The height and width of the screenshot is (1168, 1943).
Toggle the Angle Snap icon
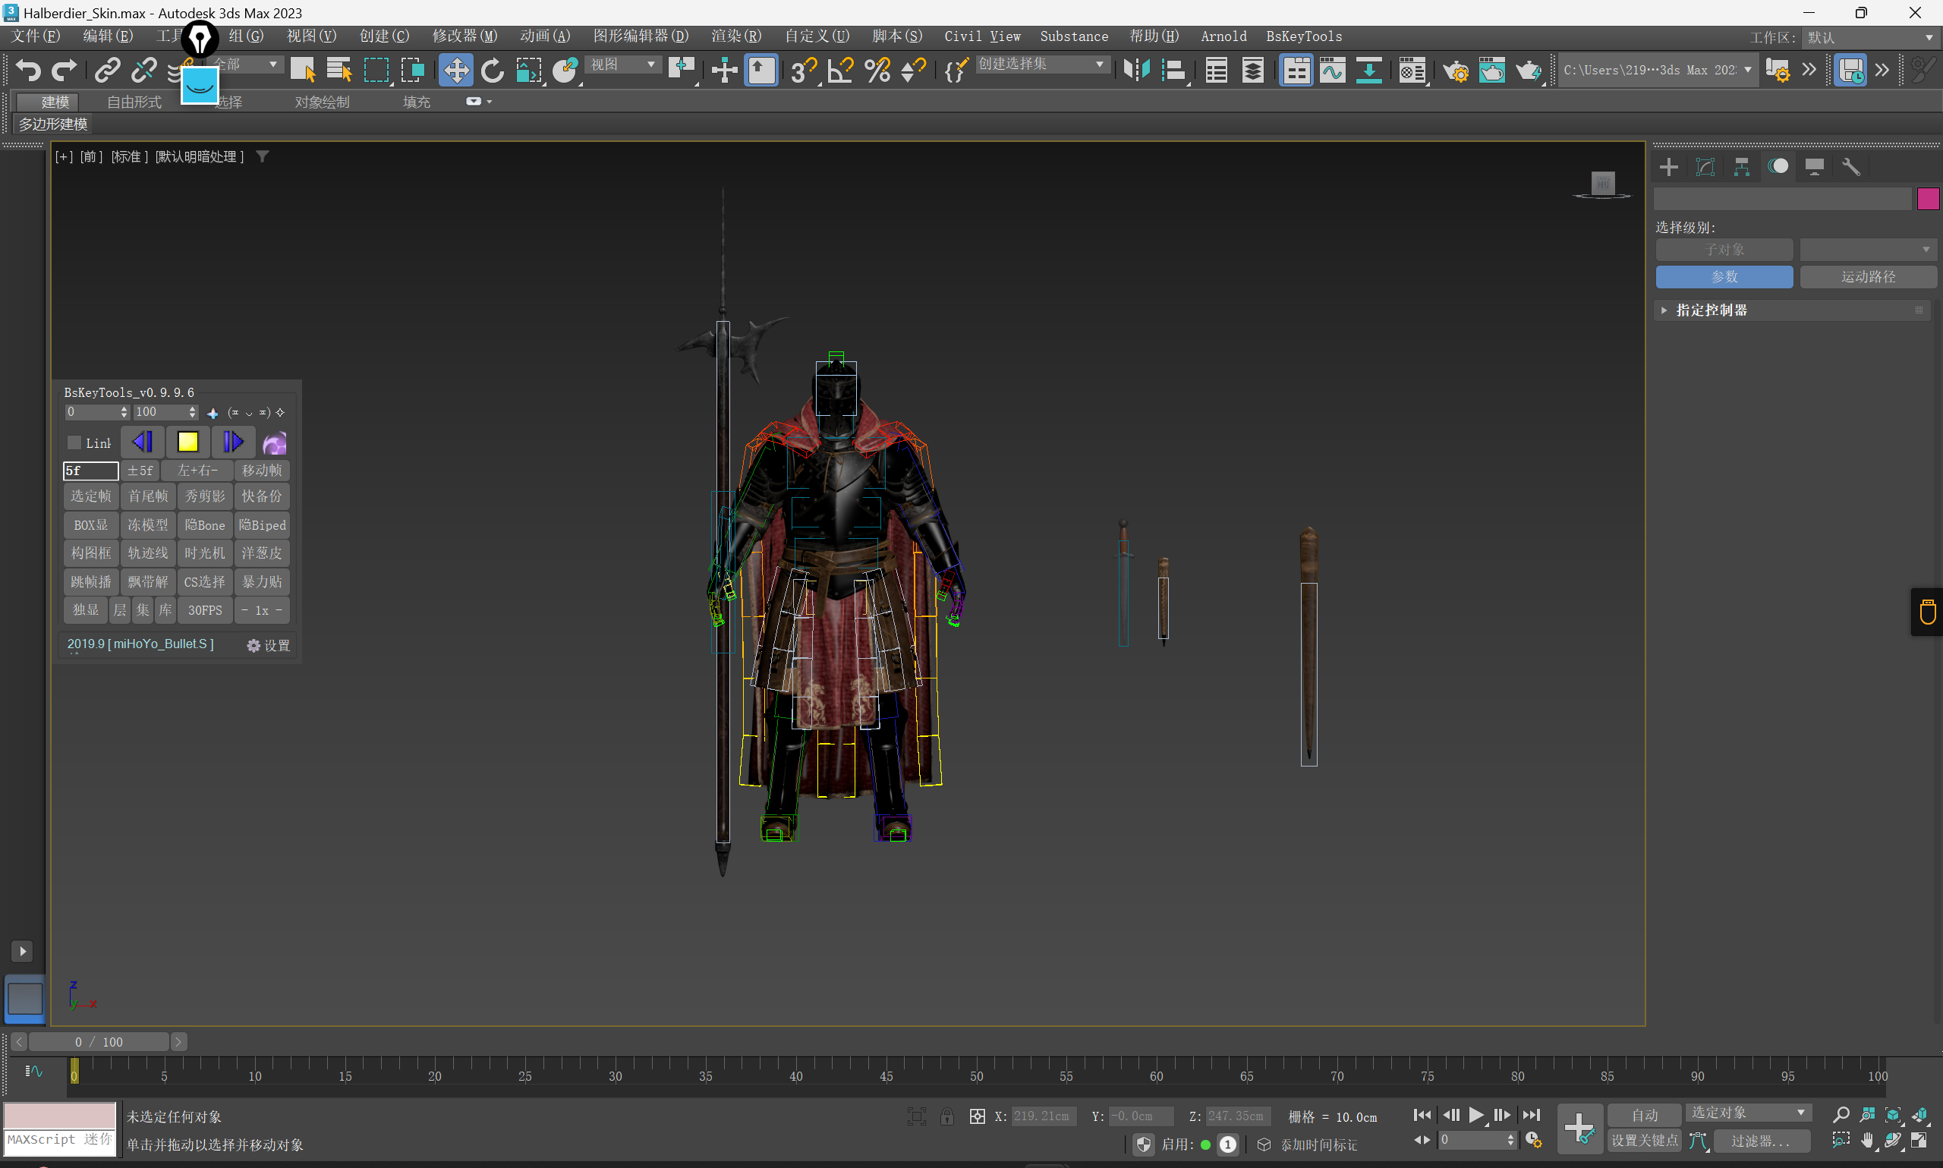(x=840, y=70)
